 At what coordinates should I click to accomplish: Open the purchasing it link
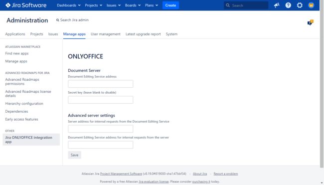[201, 182]
